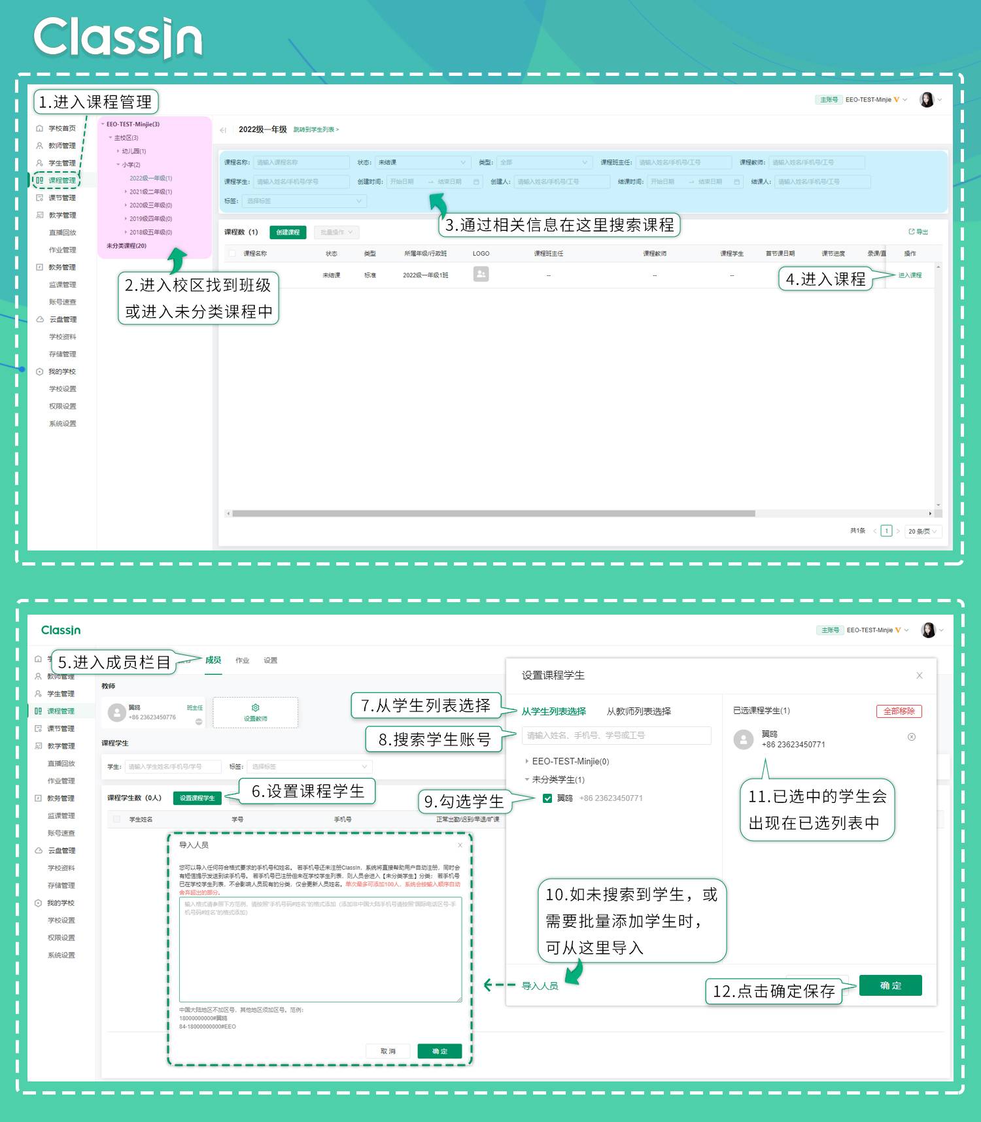Open the 跳转到学生列表 link

316,130
